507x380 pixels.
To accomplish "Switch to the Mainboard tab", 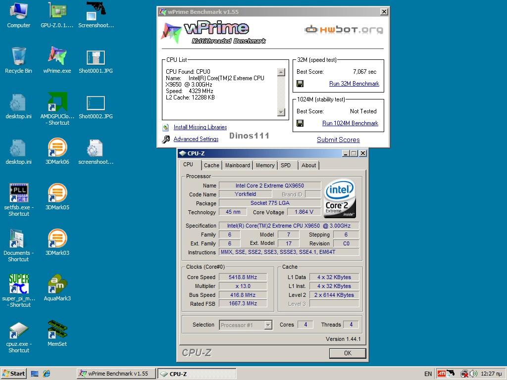I will pyautogui.click(x=237, y=165).
